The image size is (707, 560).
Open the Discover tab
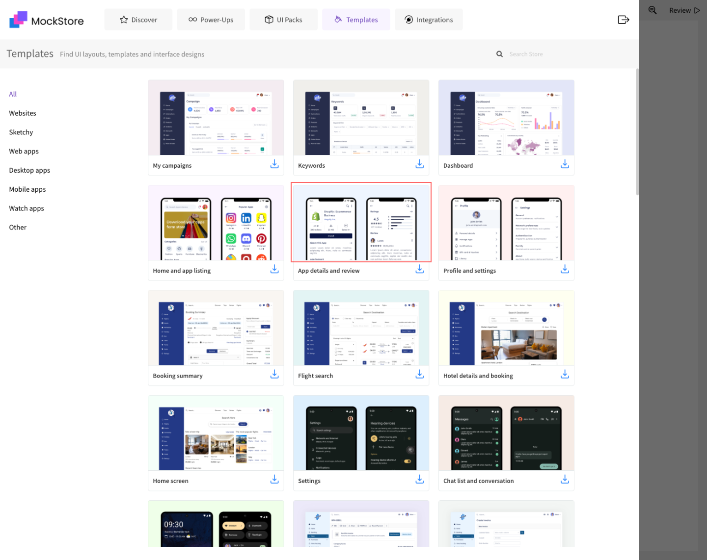tap(138, 20)
